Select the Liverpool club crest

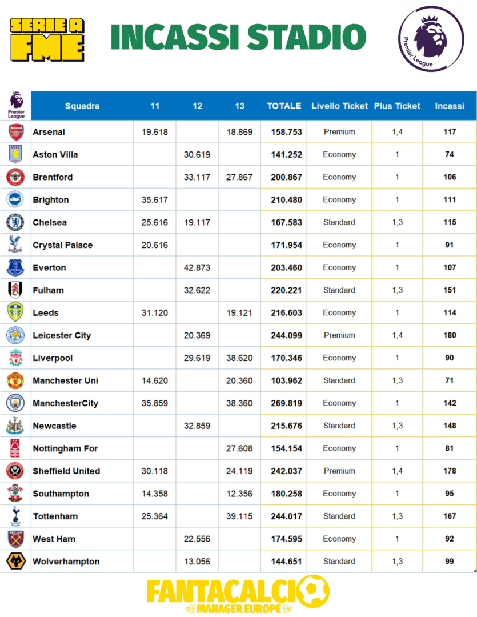(15, 358)
